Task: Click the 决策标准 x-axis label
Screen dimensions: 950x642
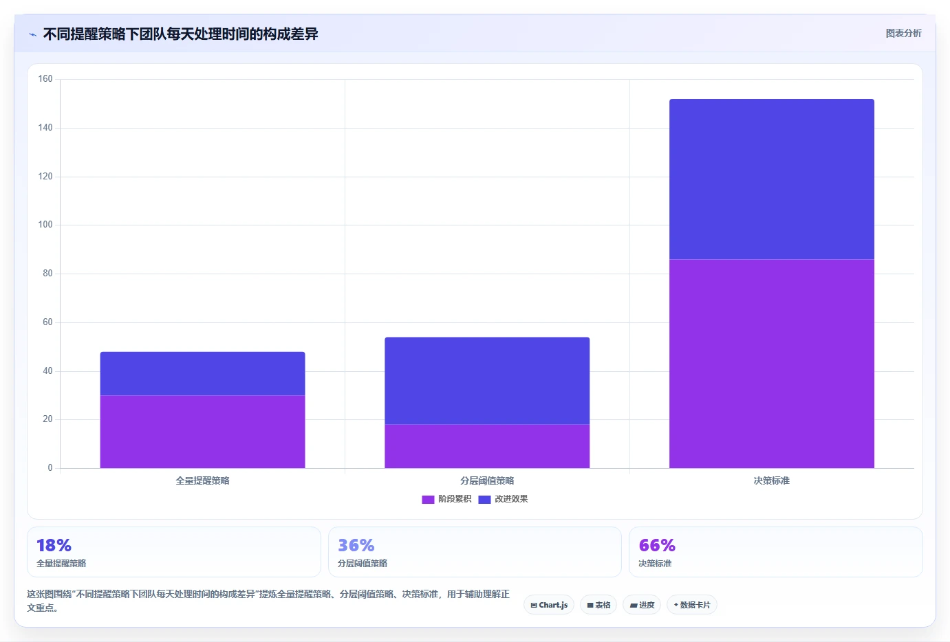Action: point(772,480)
